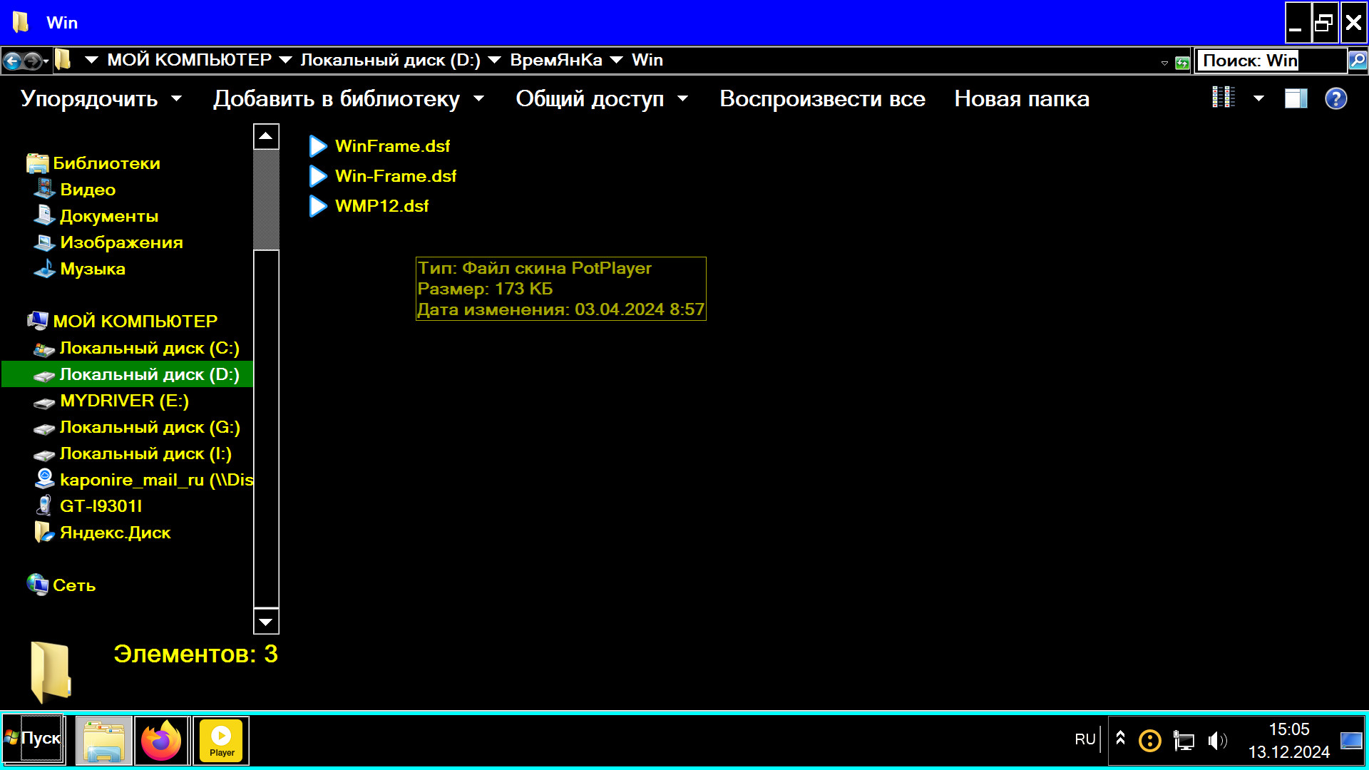Click the refresh address bar icon
Image resolution: width=1369 pixels, height=770 pixels.
pyautogui.click(x=1182, y=63)
